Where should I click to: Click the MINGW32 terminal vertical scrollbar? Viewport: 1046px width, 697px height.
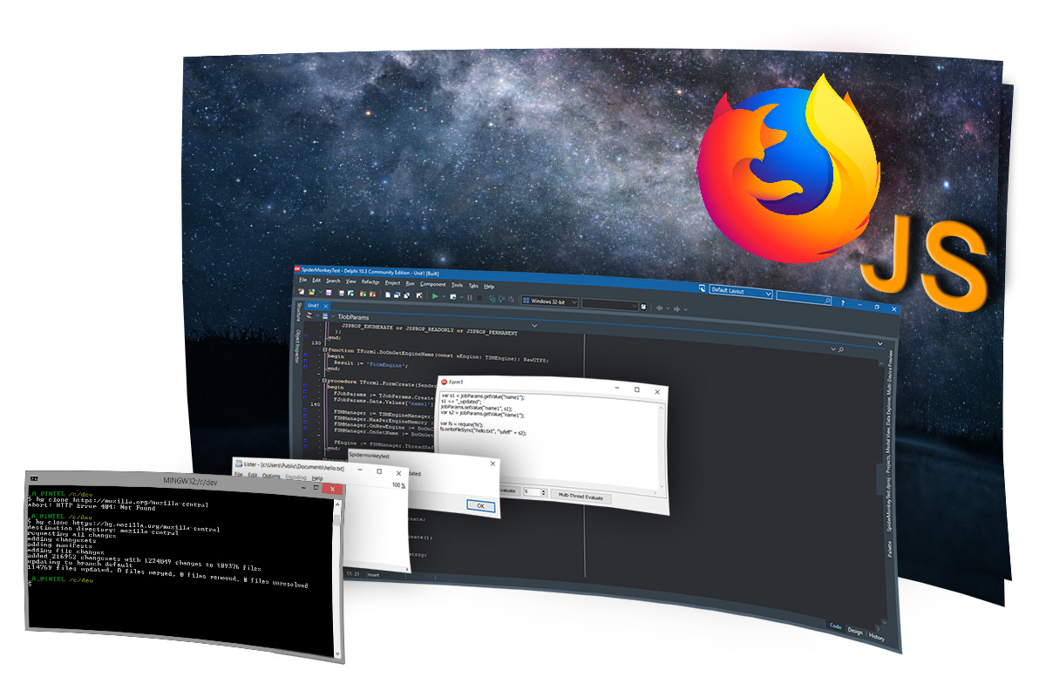click(x=336, y=578)
